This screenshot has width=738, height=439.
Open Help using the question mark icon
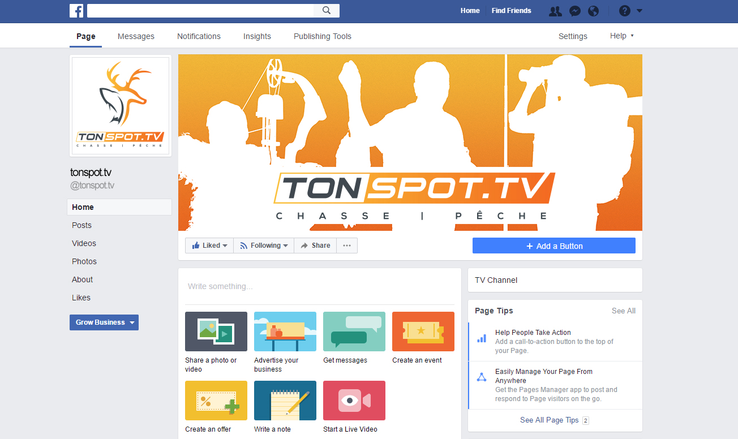[x=624, y=11]
